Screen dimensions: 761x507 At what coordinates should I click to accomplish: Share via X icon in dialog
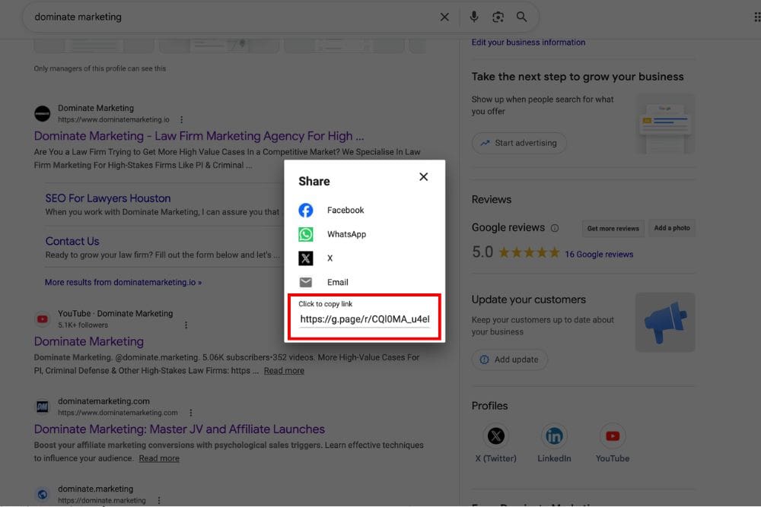click(x=306, y=258)
